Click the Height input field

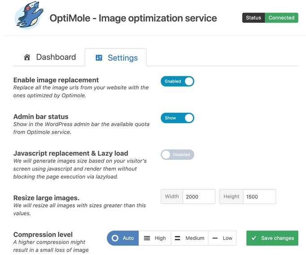259,196
